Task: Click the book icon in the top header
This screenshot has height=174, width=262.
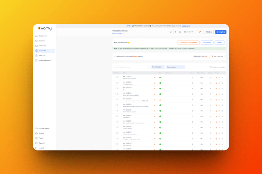Action: click(x=180, y=32)
